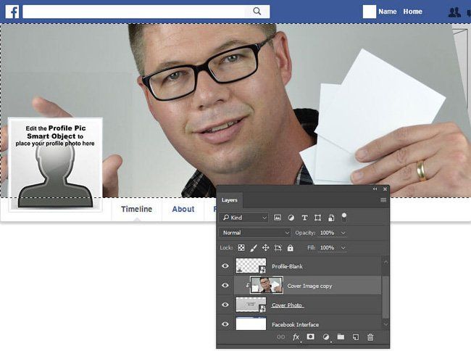Open the Layers panel flyout menu

click(x=383, y=200)
